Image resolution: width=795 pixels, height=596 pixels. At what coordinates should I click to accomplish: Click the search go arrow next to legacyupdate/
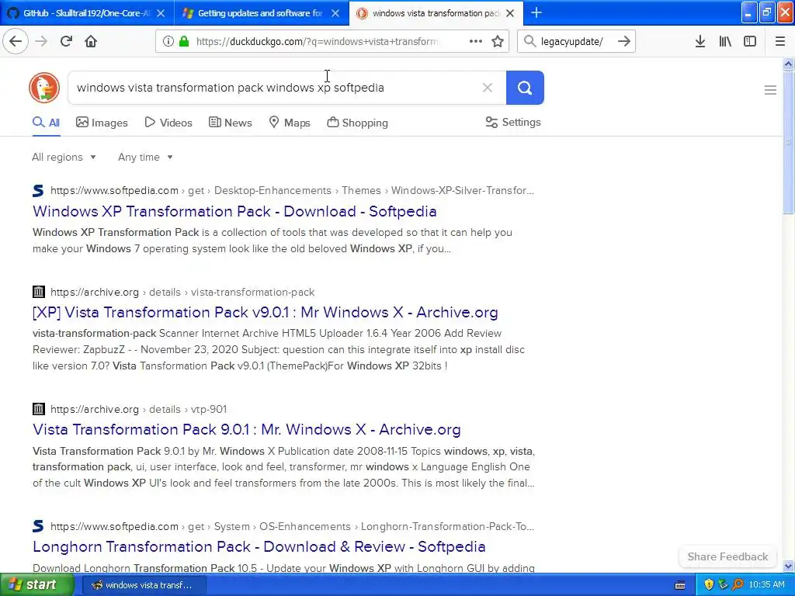tap(624, 41)
